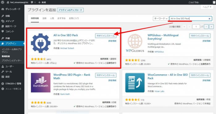Open ユーザー users icon
Screen dimensions: 216x114
(x=2, y=67)
